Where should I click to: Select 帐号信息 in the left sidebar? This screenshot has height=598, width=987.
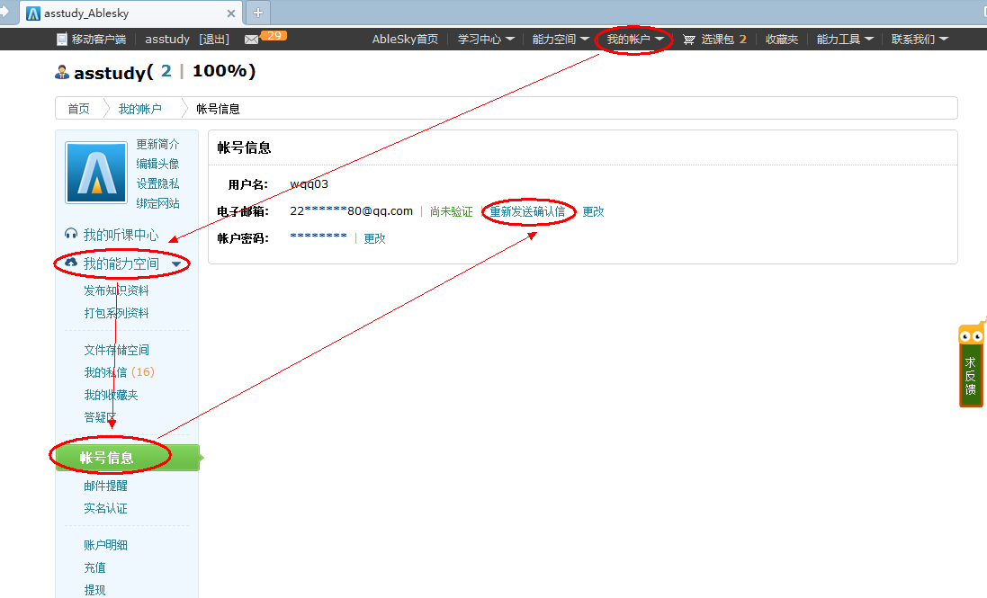107,458
